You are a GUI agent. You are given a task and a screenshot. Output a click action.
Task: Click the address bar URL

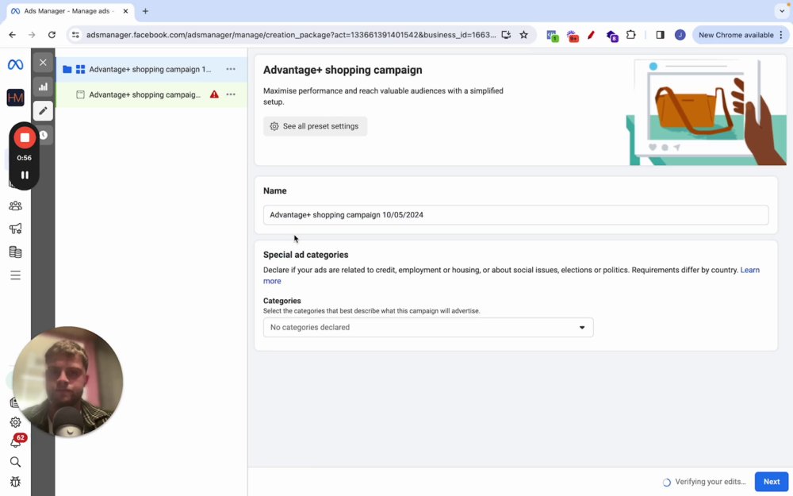291,35
